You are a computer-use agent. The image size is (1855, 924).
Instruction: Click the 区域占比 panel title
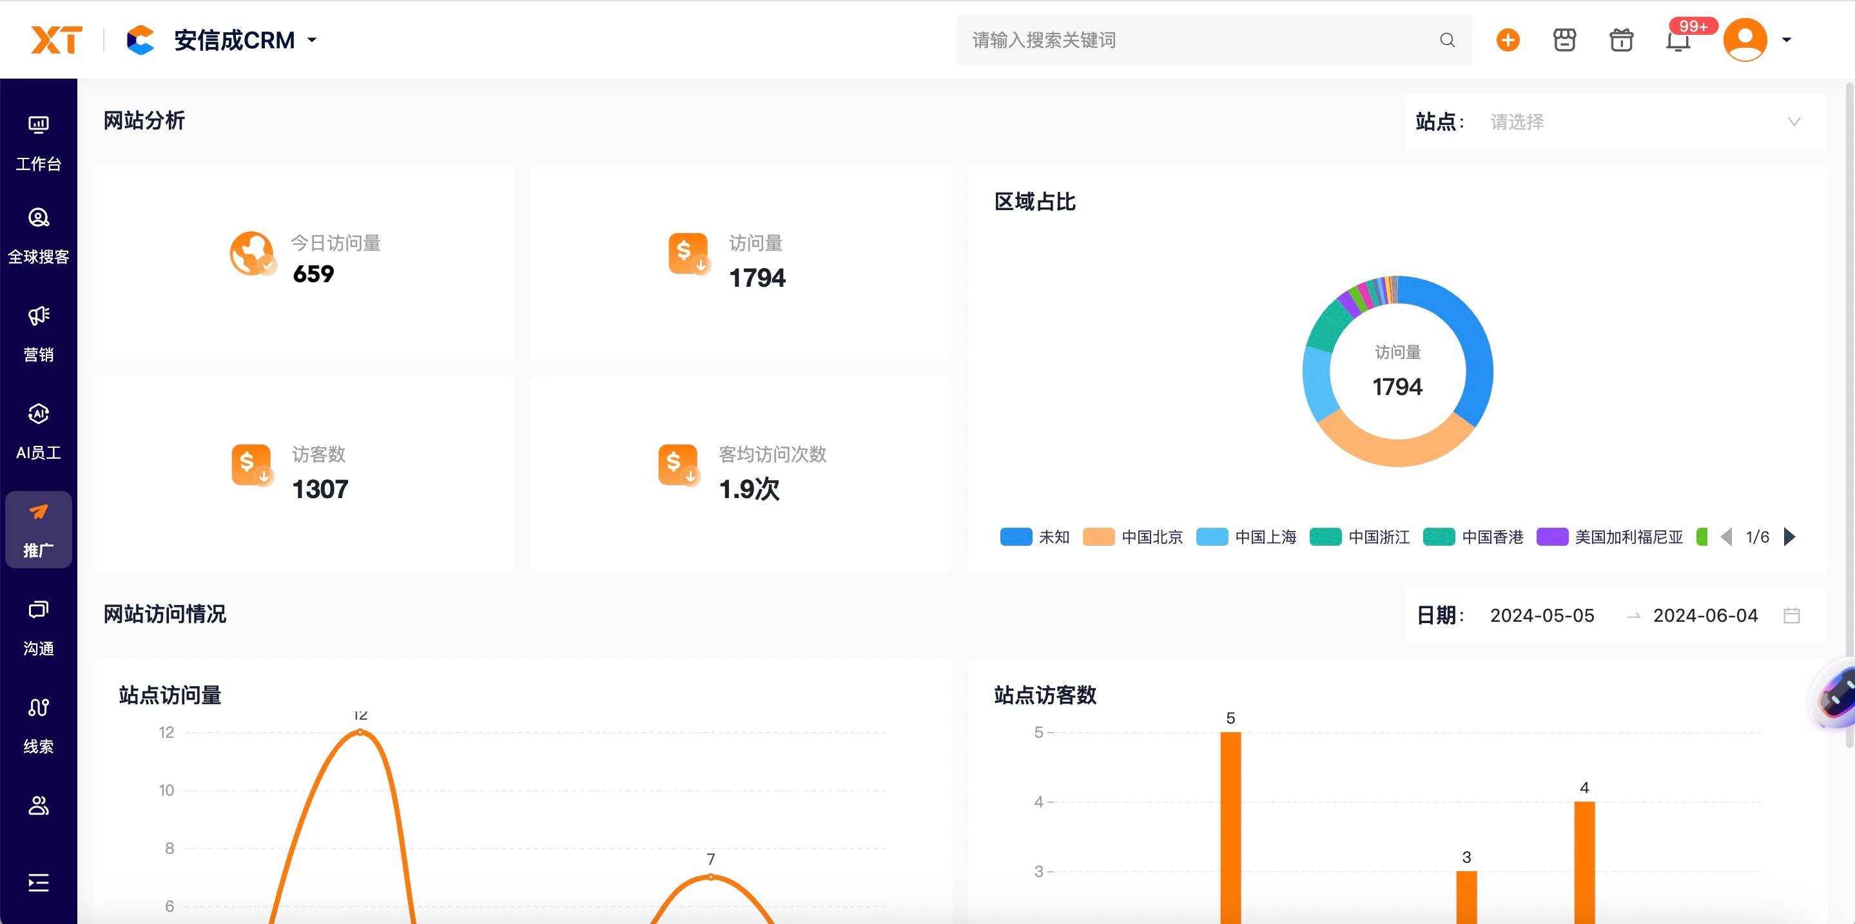(1034, 202)
